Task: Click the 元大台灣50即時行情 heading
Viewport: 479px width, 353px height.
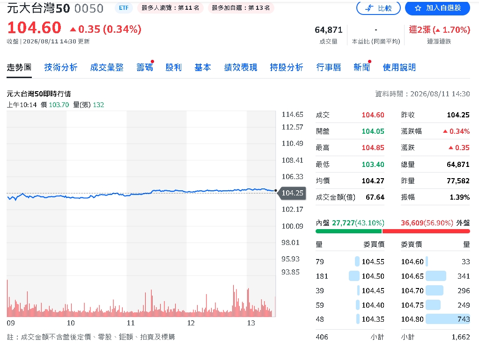Action: point(39,94)
